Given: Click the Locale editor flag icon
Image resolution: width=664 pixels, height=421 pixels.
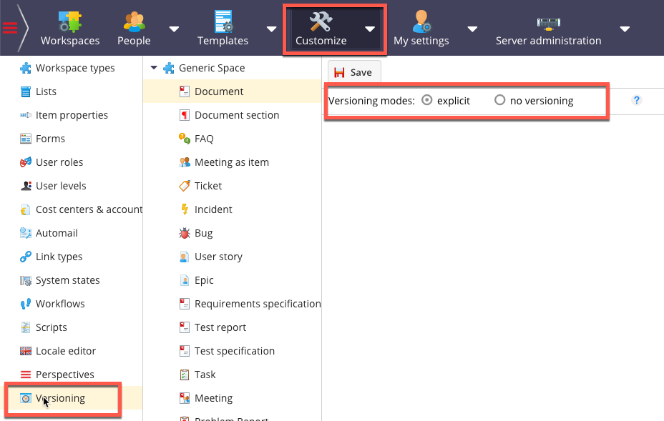Looking at the screenshot, I should (26, 351).
